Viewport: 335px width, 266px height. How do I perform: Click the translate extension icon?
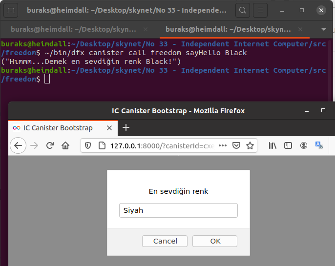319,145
